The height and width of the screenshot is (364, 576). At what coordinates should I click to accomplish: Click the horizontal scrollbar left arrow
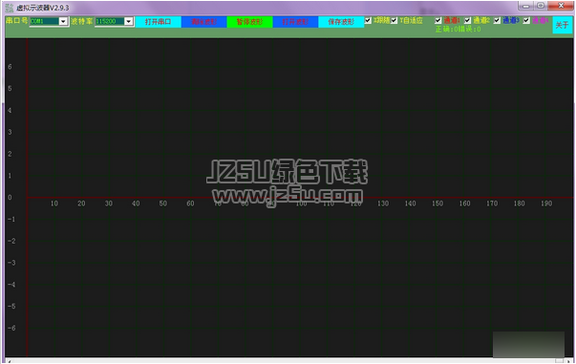point(9,361)
